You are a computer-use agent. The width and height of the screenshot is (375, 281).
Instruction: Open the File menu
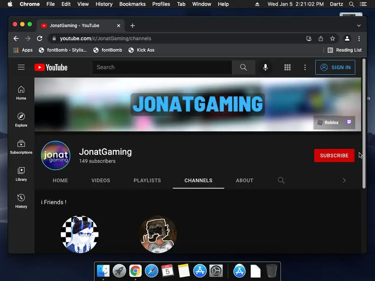click(51, 4)
